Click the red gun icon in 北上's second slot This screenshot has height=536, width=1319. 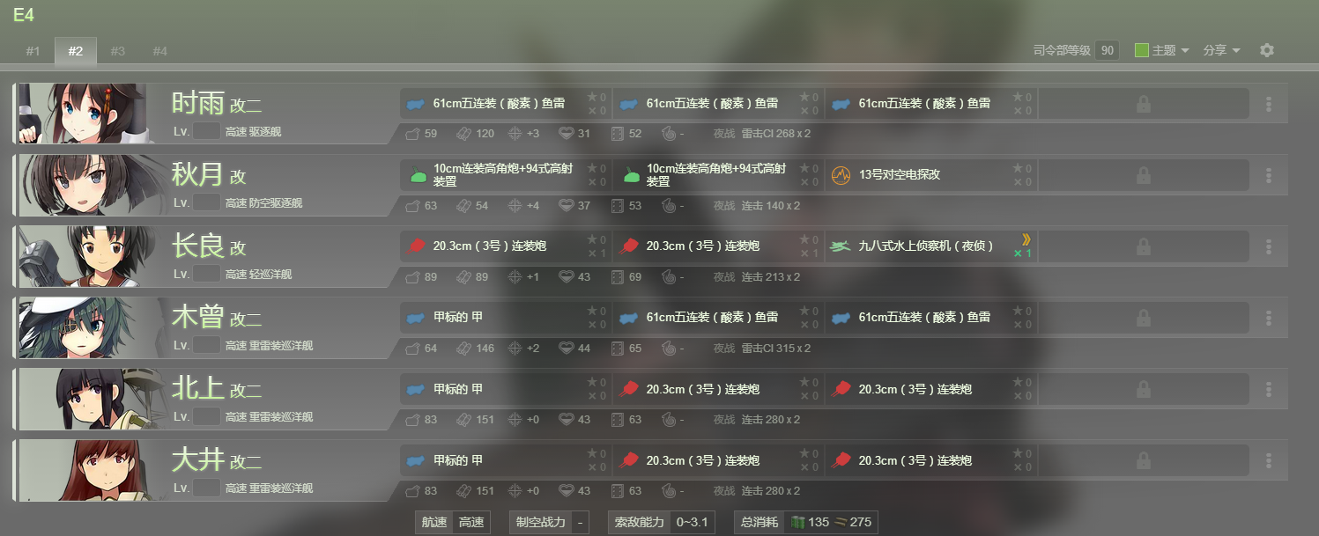tap(629, 389)
